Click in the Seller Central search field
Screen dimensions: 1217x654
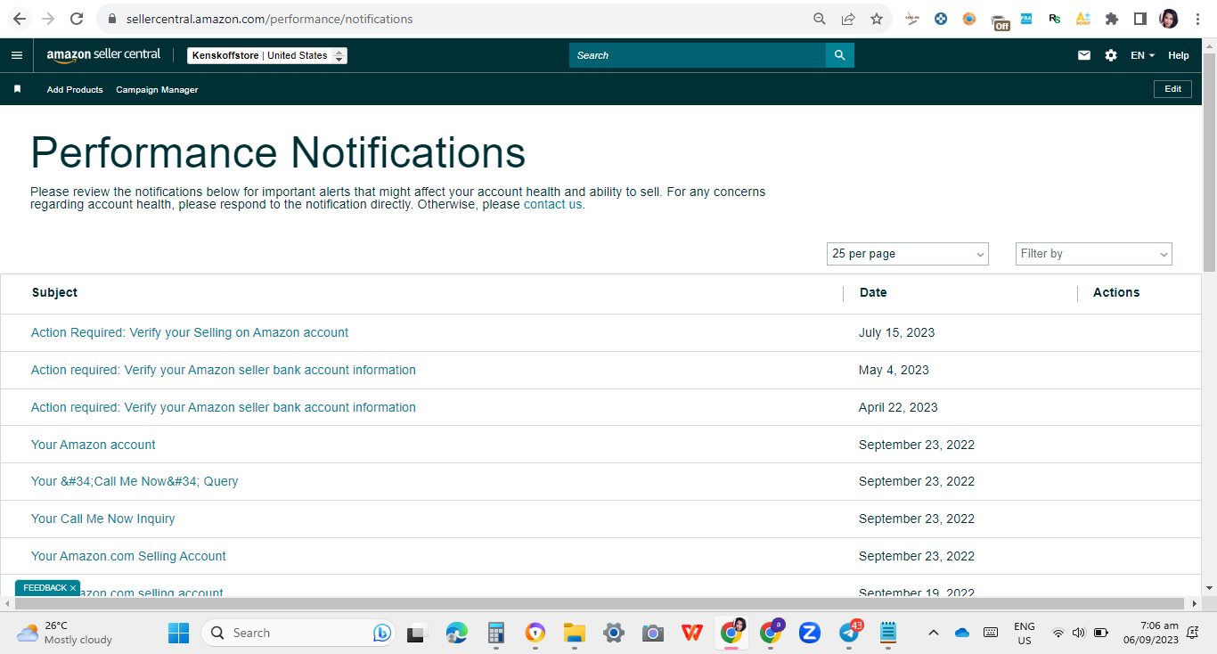pos(698,55)
